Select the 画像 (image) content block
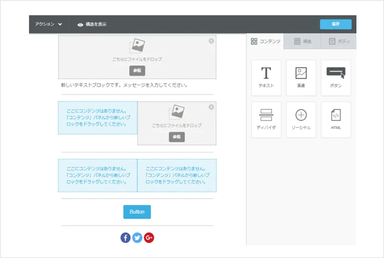The width and height of the screenshot is (384, 258). pos(301,78)
